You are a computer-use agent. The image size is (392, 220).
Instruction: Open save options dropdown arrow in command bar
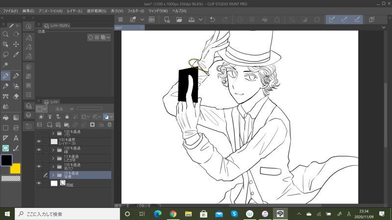pyautogui.click(x=200, y=20)
